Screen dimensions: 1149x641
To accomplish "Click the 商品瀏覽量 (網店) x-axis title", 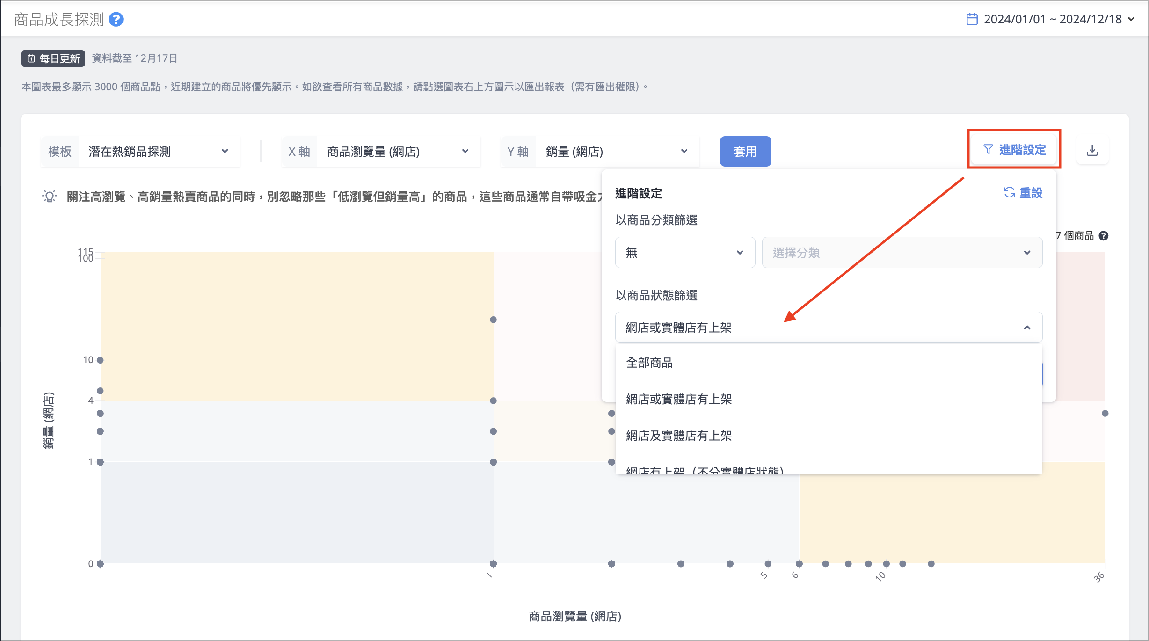I will (x=575, y=616).
